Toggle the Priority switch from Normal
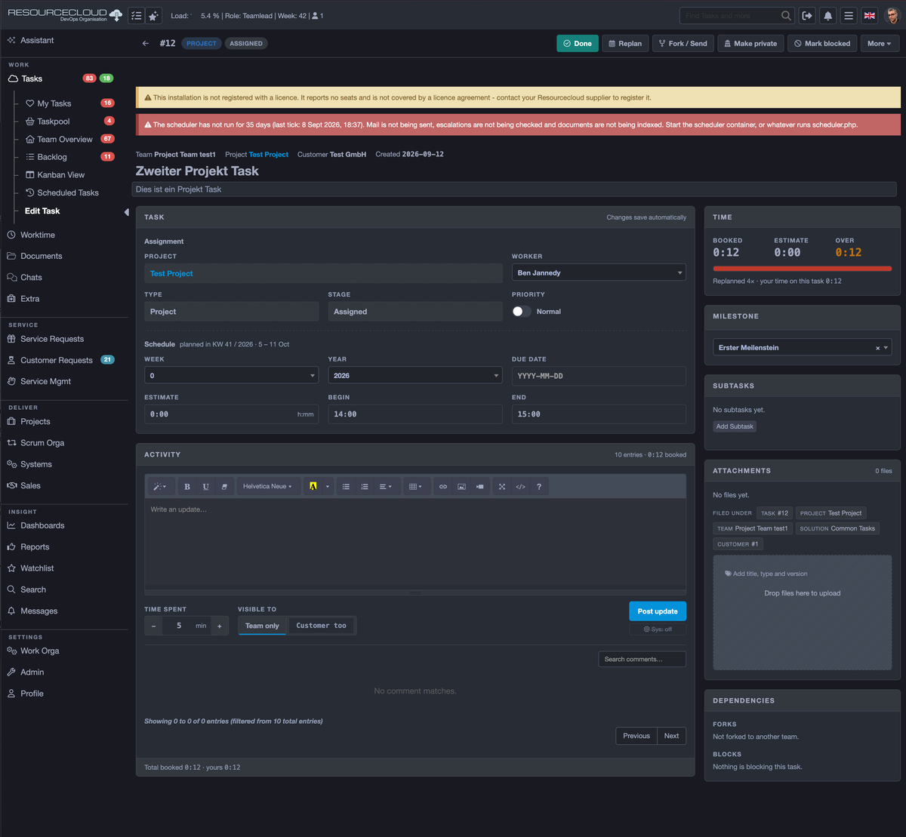This screenshot has width=906, height=837. tap(521, 312)
